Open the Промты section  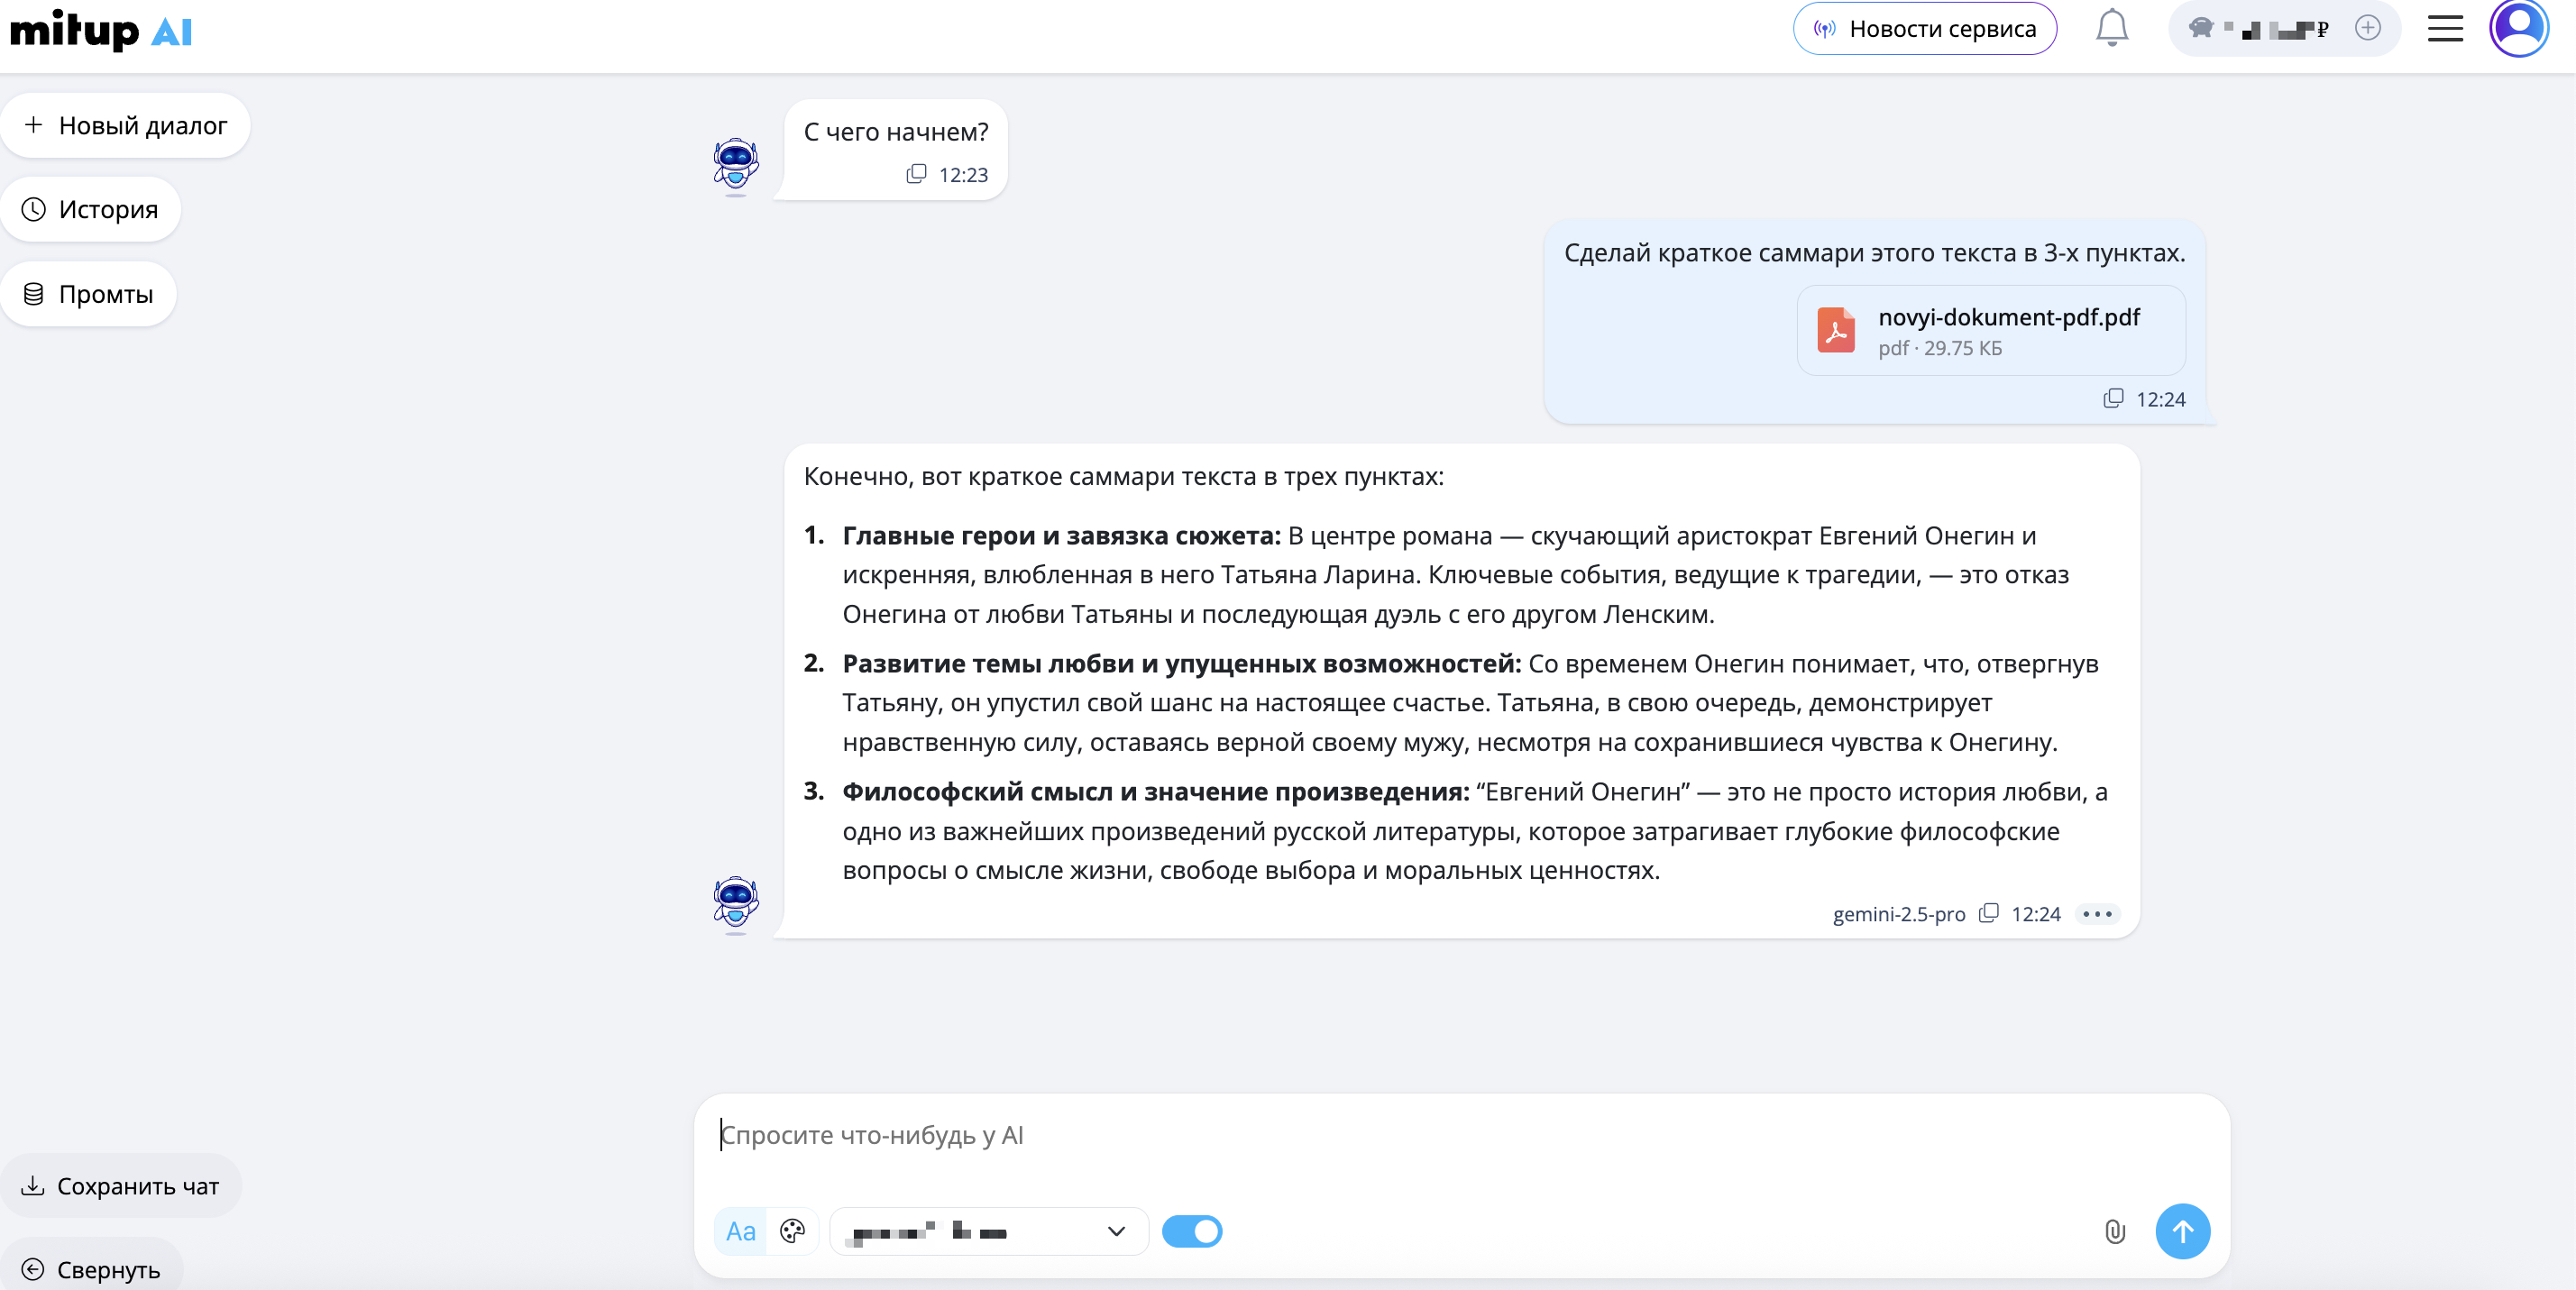click(x=89, y=293)
